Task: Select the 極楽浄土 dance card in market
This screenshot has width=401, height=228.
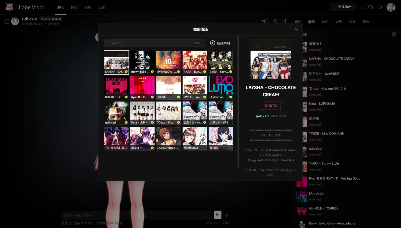Action: click(142, 139)
